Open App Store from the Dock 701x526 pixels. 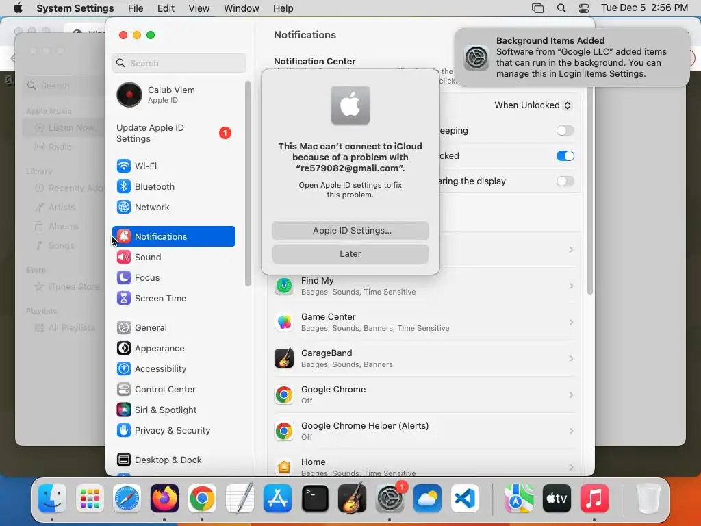pos(277,499)
